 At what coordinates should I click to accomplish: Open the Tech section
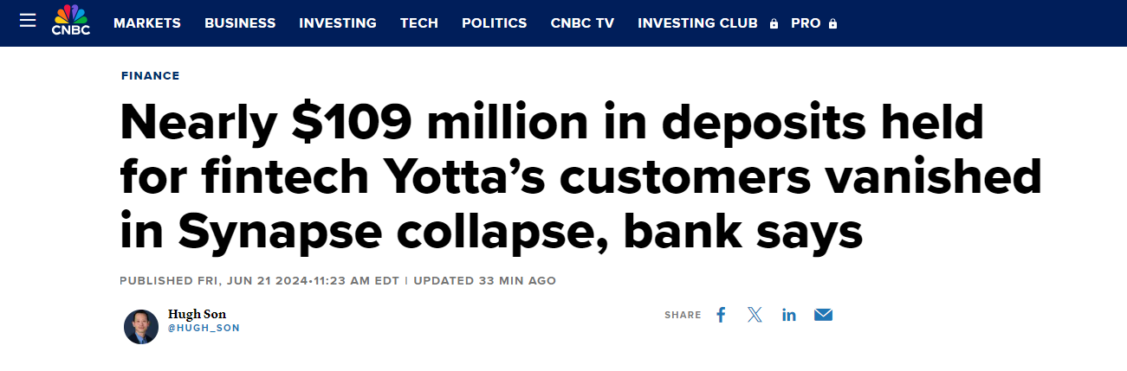pos(419,23)
